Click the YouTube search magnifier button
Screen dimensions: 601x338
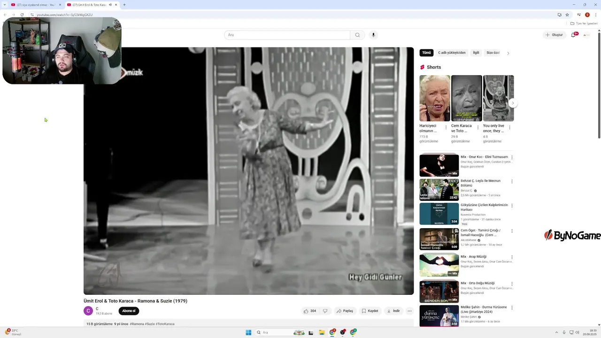click(357, 35)
